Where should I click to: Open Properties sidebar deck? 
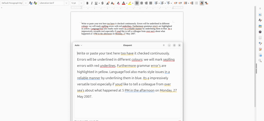(260, 15)
